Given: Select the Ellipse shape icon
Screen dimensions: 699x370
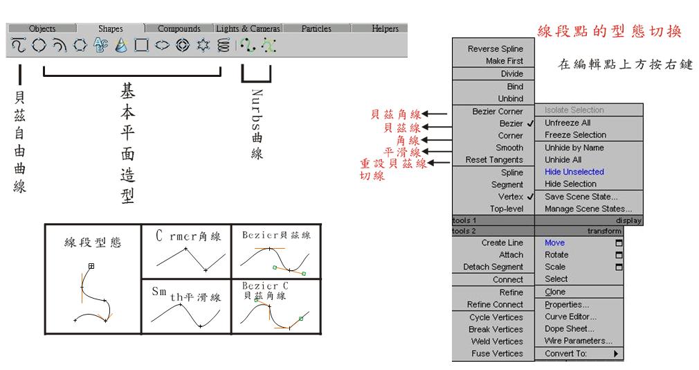Looking at the screenshot, I should [x=162, y=45].
